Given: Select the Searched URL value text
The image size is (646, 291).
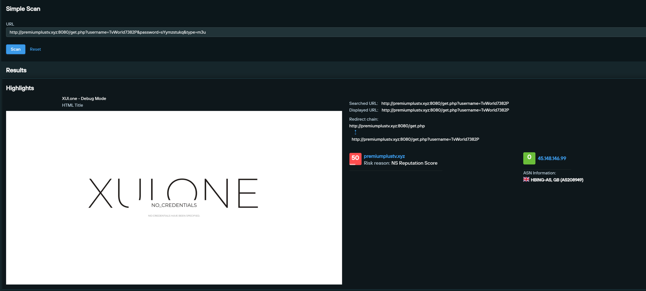Looking at the screenshot, I should [445, 103].
